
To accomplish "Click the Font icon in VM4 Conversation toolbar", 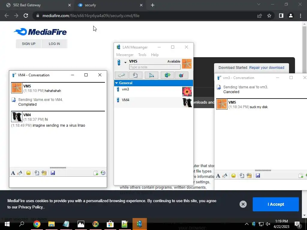I will coord(13,173).
